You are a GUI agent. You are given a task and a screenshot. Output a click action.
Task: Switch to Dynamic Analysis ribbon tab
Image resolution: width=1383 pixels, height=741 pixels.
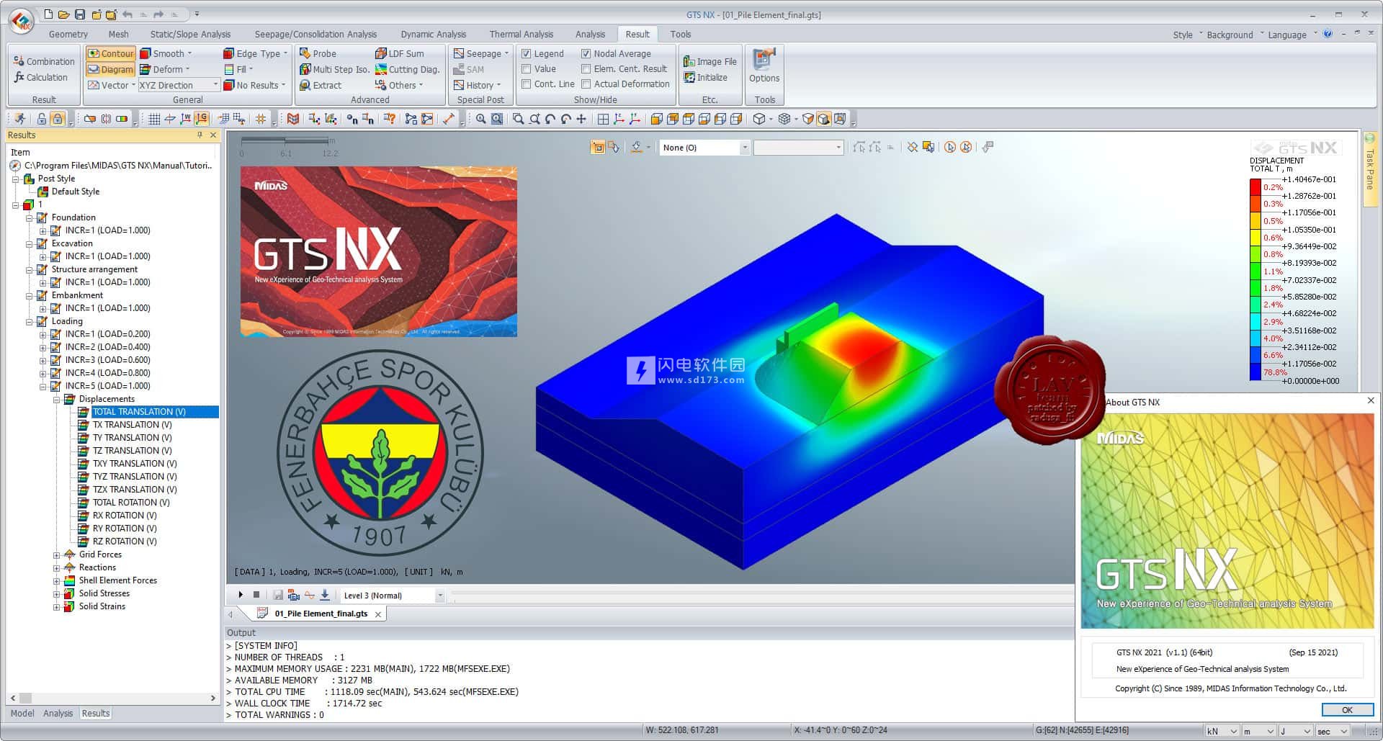434,34
